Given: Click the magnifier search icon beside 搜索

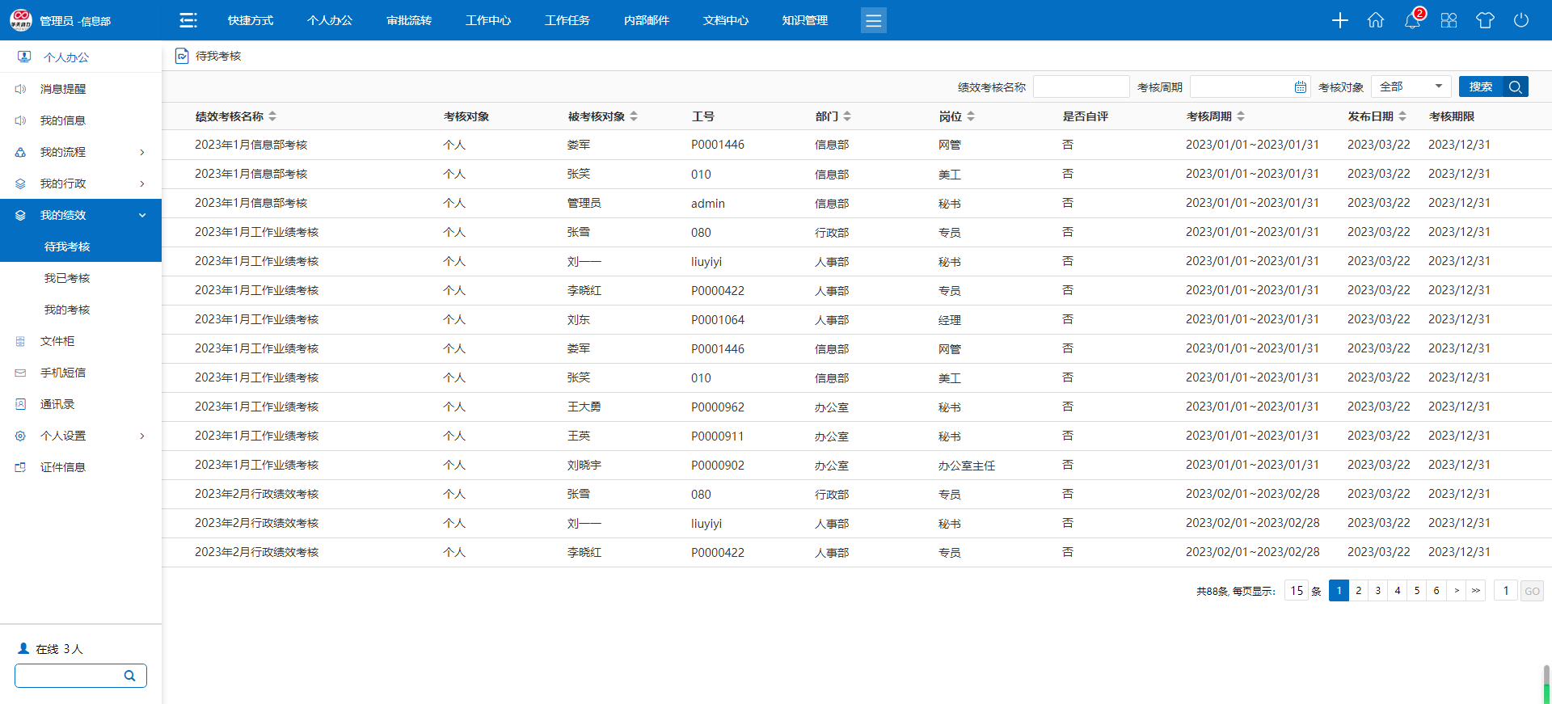Looking at the screenshot, I should [x=1516, y=86].
